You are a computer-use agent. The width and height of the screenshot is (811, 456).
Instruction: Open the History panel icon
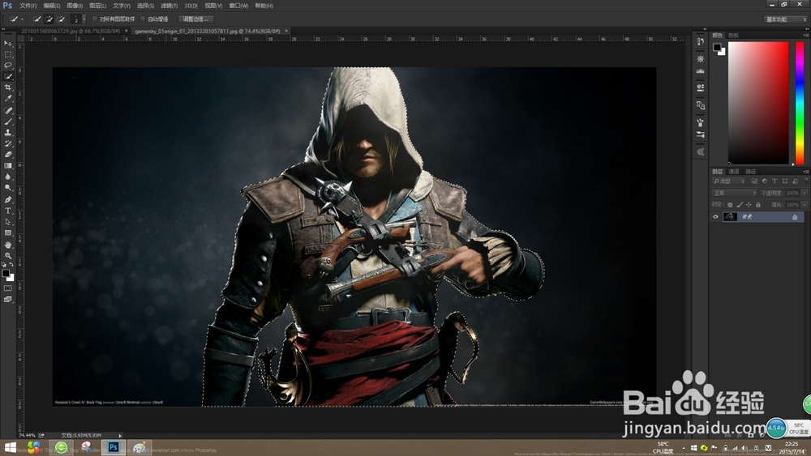[701, 41]
